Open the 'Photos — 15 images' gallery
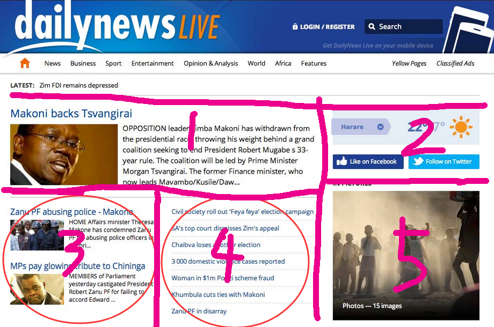494x327 pixels. pos(406,256)
